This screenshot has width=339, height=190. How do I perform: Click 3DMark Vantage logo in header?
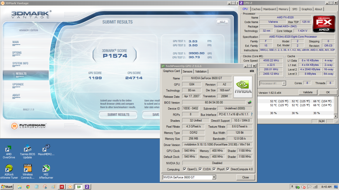[x=31, y=15]
